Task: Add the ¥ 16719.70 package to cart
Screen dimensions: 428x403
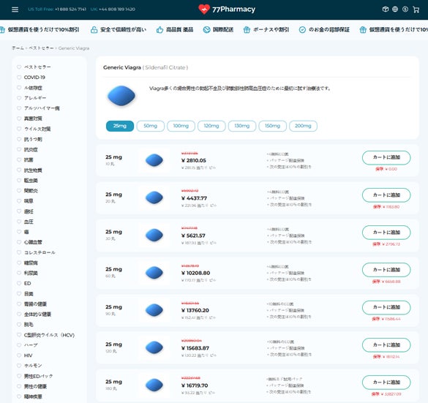Action: point(386,383)
